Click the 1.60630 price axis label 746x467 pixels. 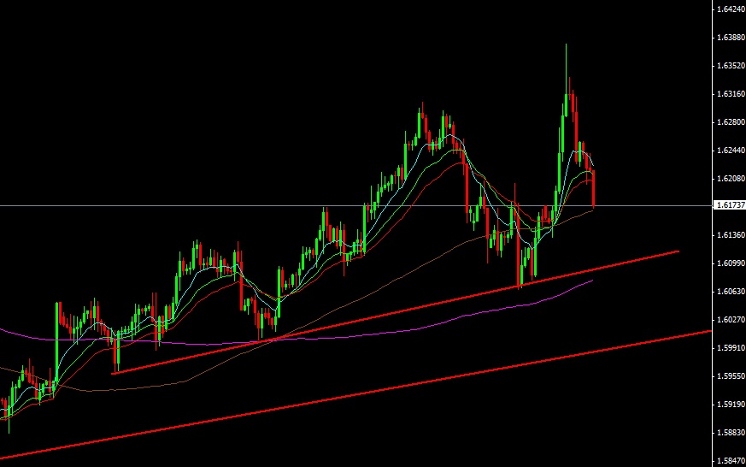point(731,291)
